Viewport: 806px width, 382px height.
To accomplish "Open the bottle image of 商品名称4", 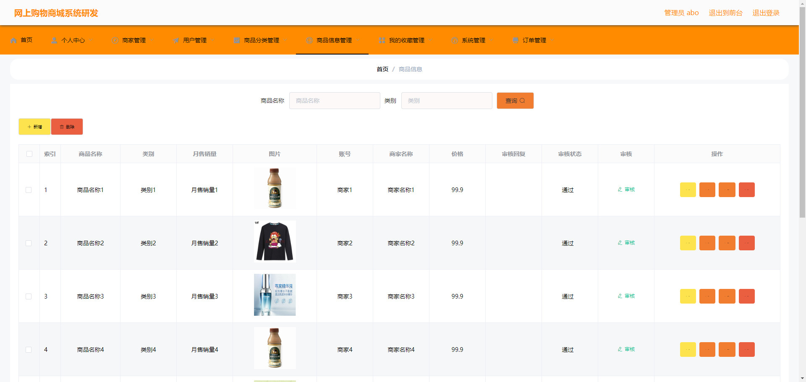I will [x=275, y=348].
